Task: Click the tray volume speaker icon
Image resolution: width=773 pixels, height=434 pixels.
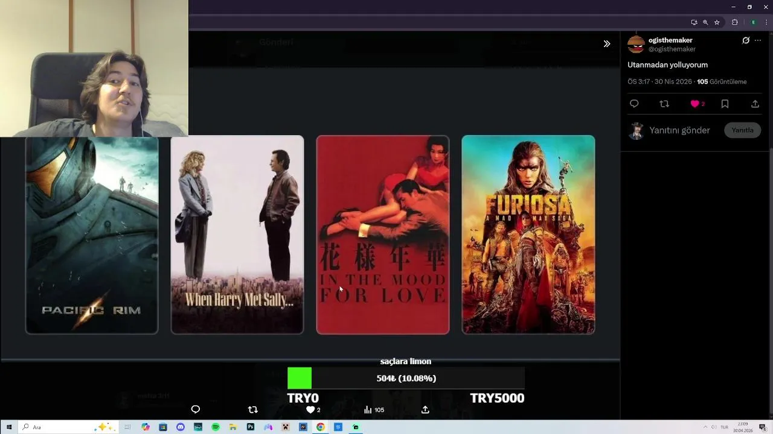Action: [x=714, y=427]
